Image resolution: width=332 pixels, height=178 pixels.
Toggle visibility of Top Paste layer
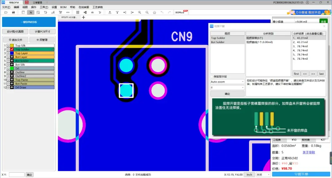click(12, 80)
